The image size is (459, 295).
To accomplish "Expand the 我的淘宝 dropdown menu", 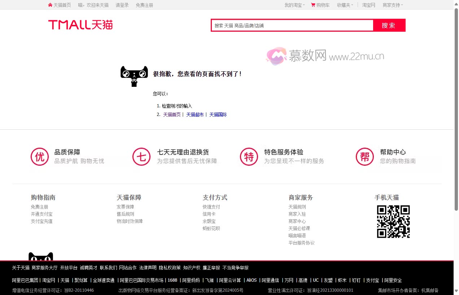I will point(294,5).
